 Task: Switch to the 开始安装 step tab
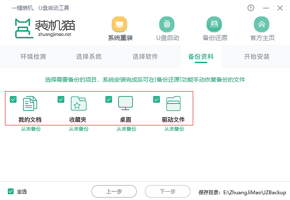(257, 56)
